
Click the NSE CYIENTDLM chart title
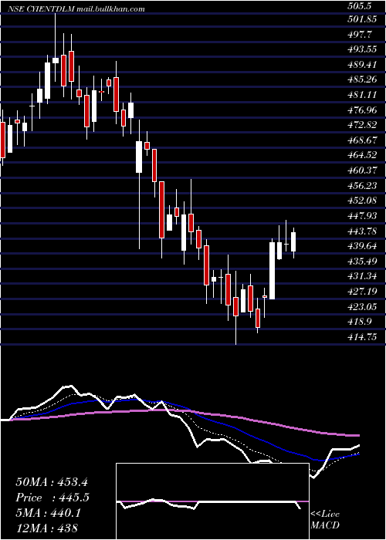(x=42, y=9)
